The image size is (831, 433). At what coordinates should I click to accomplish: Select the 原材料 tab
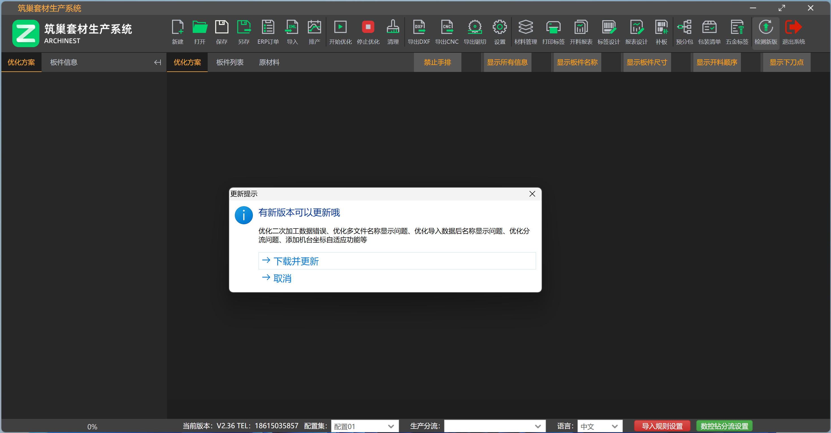tap(269, 62)
